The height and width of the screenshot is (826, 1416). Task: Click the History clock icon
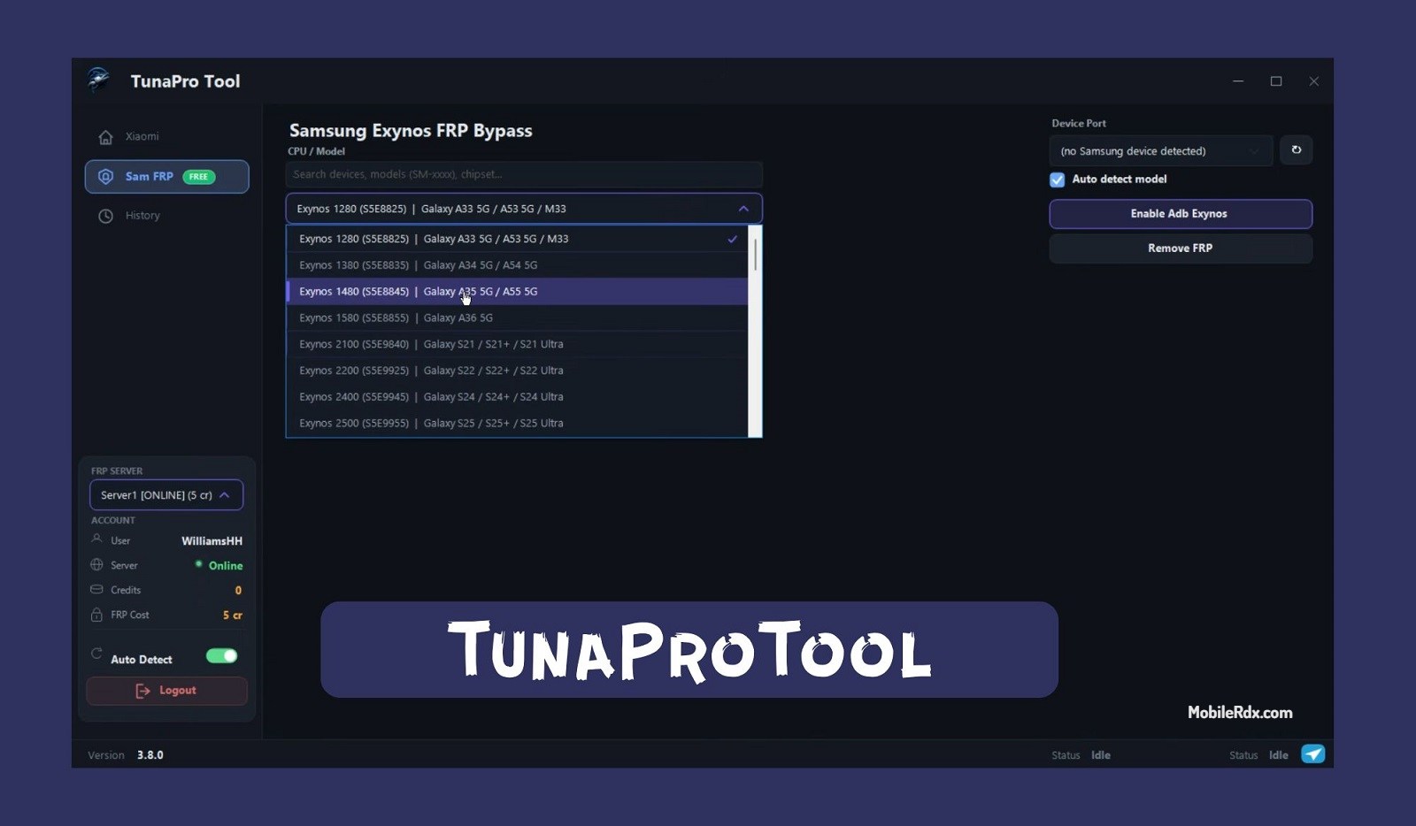coord(106,216)
